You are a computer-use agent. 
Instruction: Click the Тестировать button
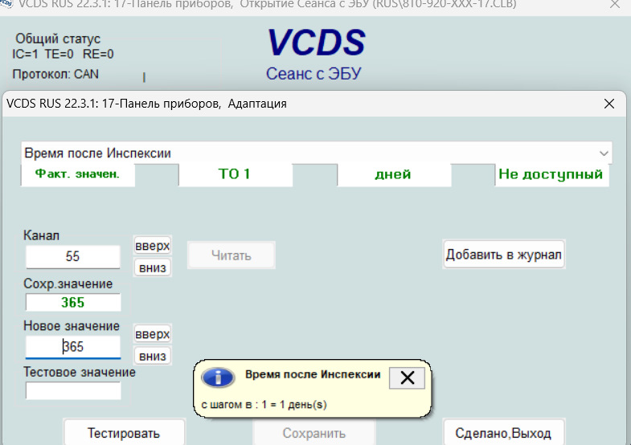[124, 433]
